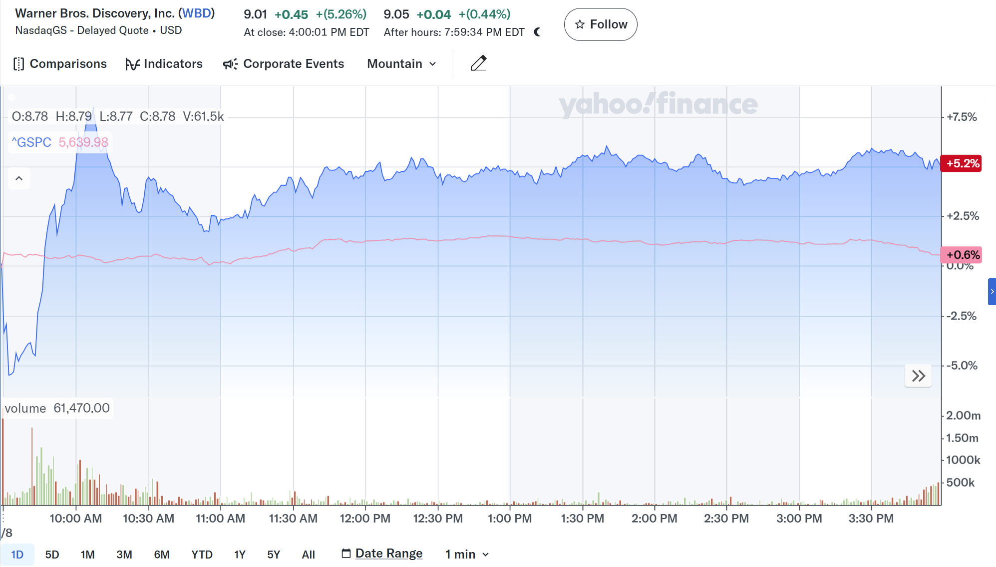Switch to the 1M range
996x567 pixels.
point(87,555)
